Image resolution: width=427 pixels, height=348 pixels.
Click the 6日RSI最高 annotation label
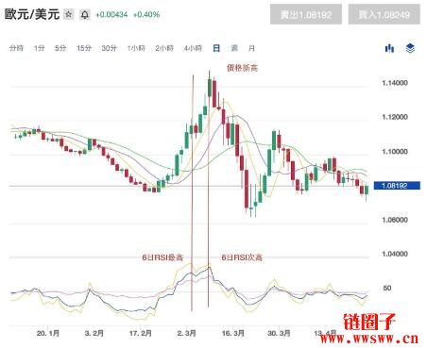coord(162,257)
